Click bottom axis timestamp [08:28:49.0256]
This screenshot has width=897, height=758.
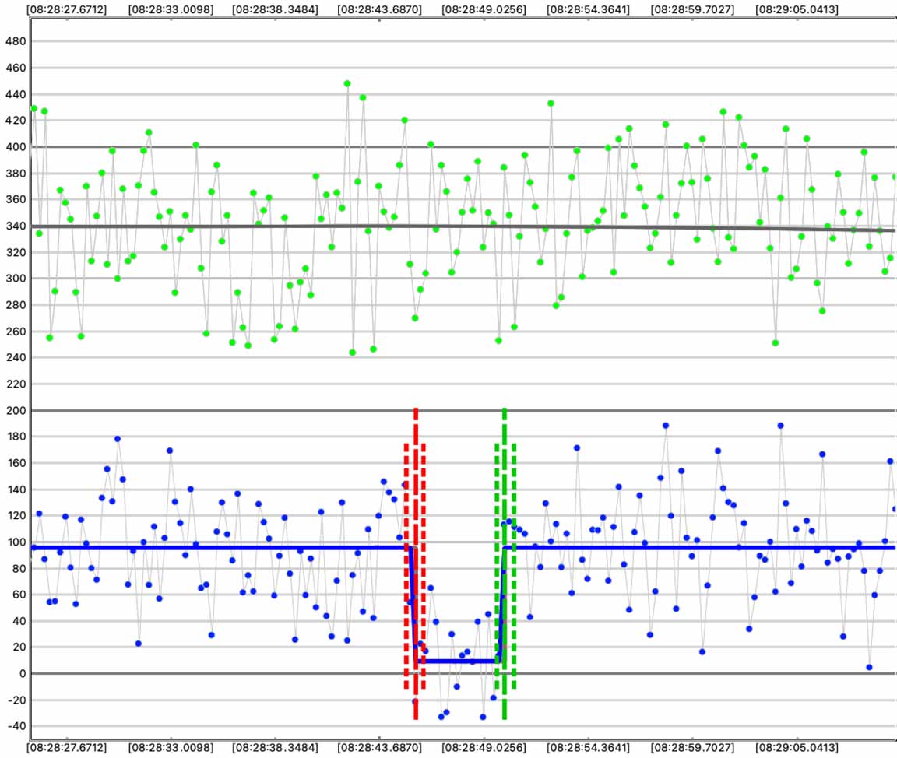pos(484,747)
